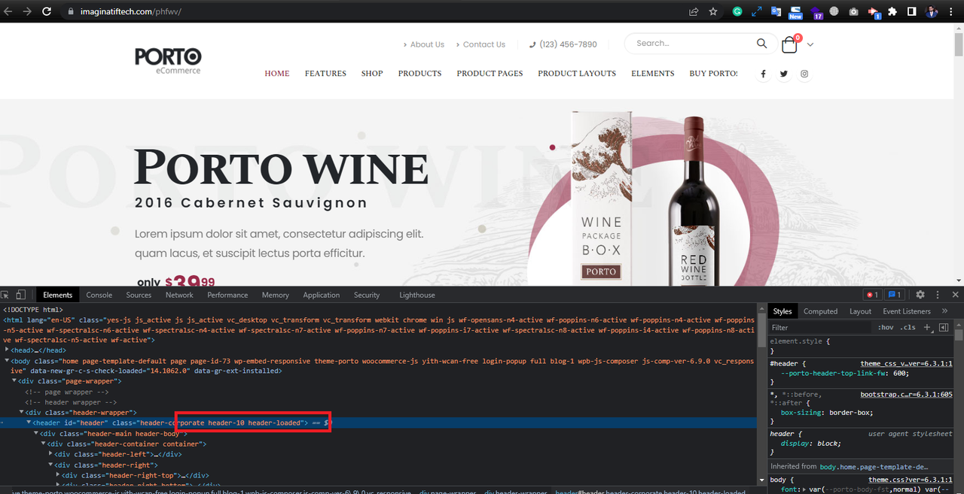View the issues message badge in DevTools
Screen dimensions: 964x494
(895, 295)
